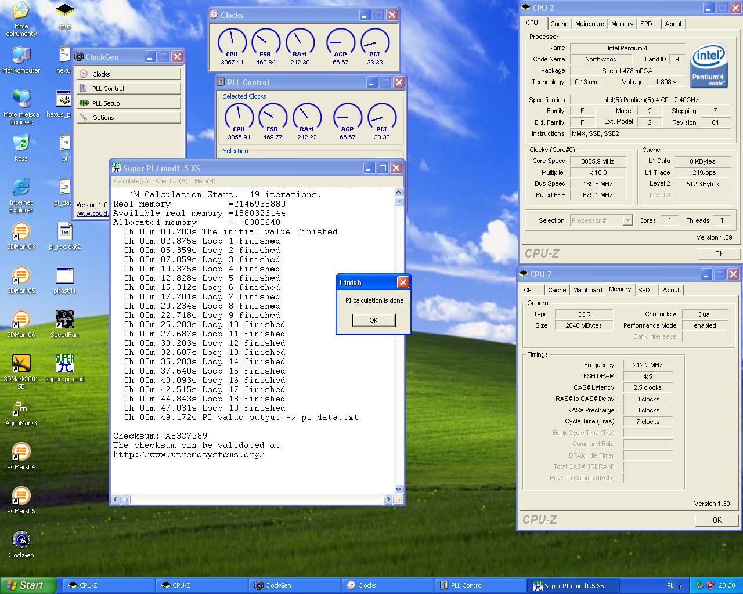743x594 pixels.
Task: Click the antivirus shield tray icon
Action: (x=710, y=585)
